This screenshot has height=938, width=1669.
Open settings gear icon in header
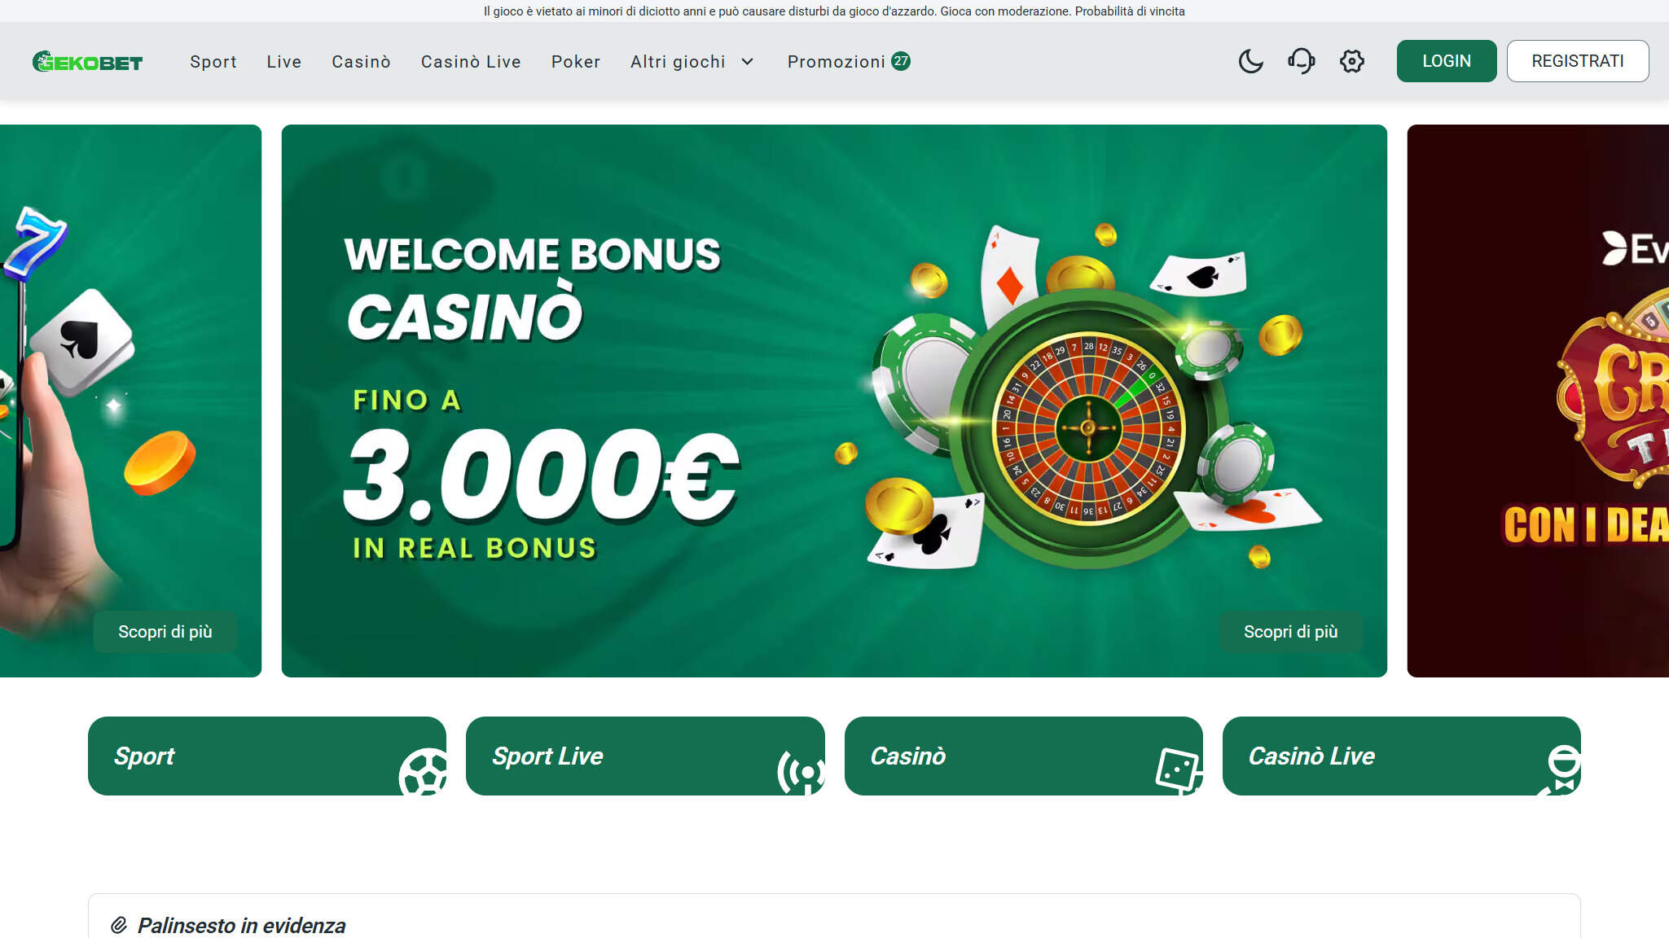coord(1351,61)
